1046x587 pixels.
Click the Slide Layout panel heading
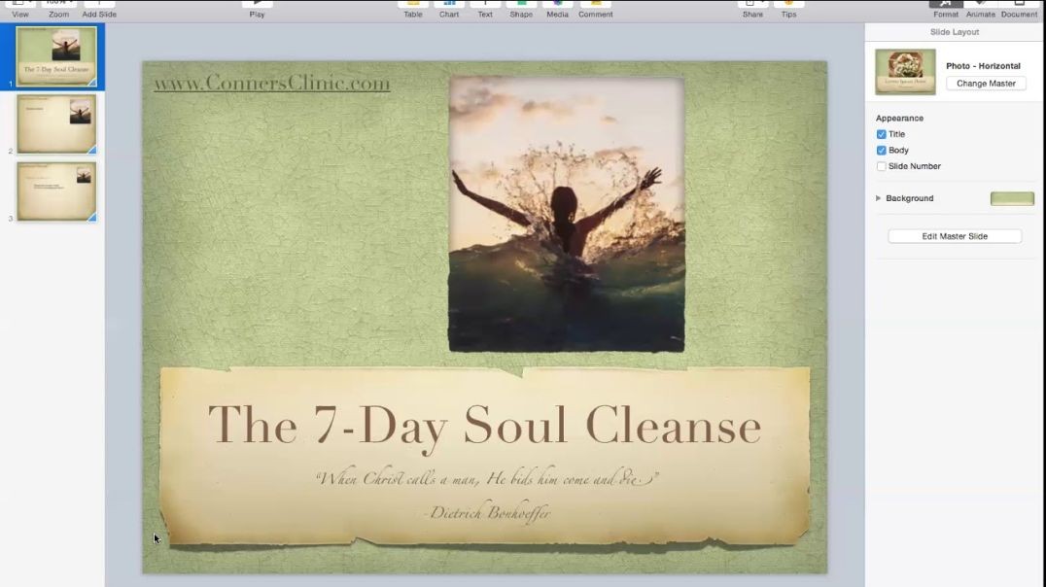coord(955,32)
